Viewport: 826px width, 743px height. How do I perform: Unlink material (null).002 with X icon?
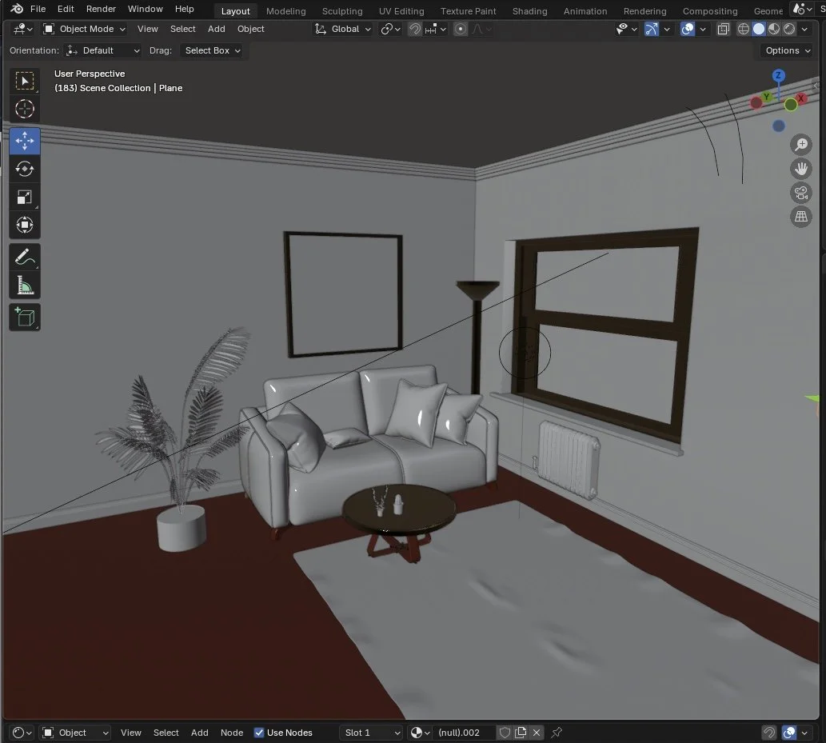[537, 733]
